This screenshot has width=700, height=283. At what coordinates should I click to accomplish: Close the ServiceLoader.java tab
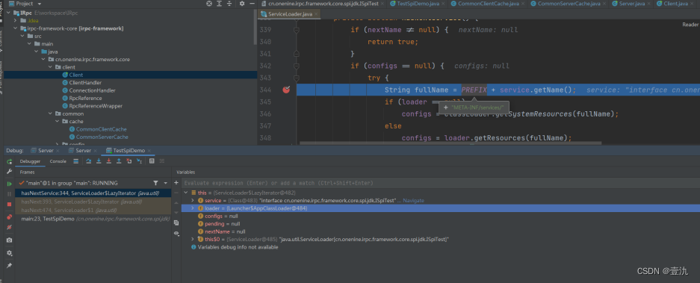pos(317,14)
